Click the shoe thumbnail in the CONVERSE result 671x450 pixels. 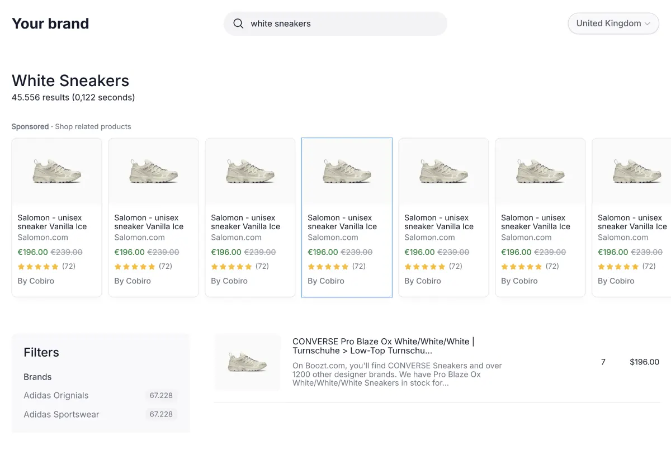248,362
